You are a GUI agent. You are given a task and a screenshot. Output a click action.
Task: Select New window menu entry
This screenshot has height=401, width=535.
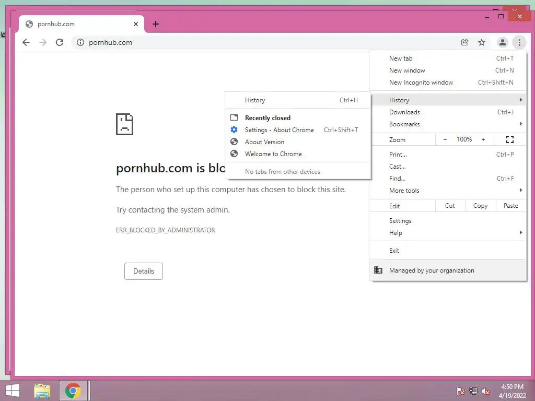(448, 70)
